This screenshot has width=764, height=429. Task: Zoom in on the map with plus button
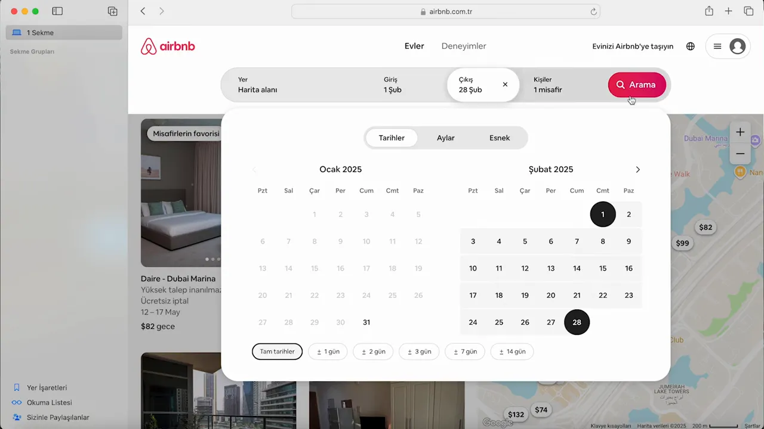pyautogui.click(x=740, y=132)
